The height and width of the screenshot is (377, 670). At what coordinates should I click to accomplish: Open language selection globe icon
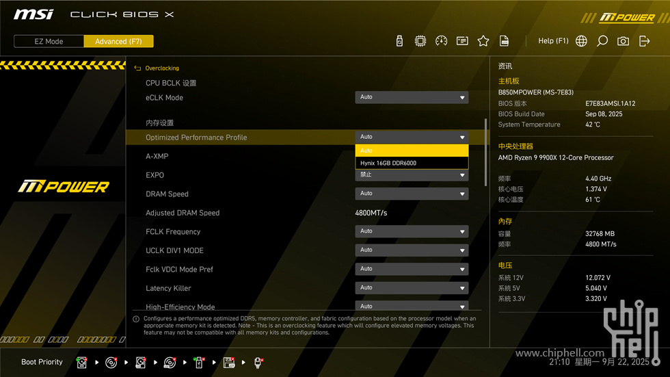581,41
